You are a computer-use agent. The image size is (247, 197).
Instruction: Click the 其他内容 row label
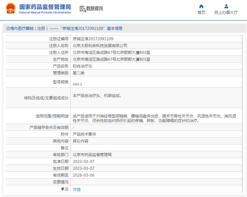(x=61, y=141)
